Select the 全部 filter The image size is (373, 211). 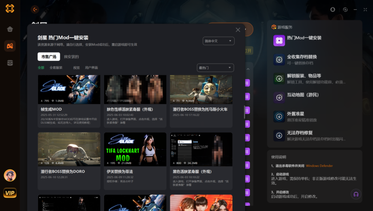click(41, 68)
